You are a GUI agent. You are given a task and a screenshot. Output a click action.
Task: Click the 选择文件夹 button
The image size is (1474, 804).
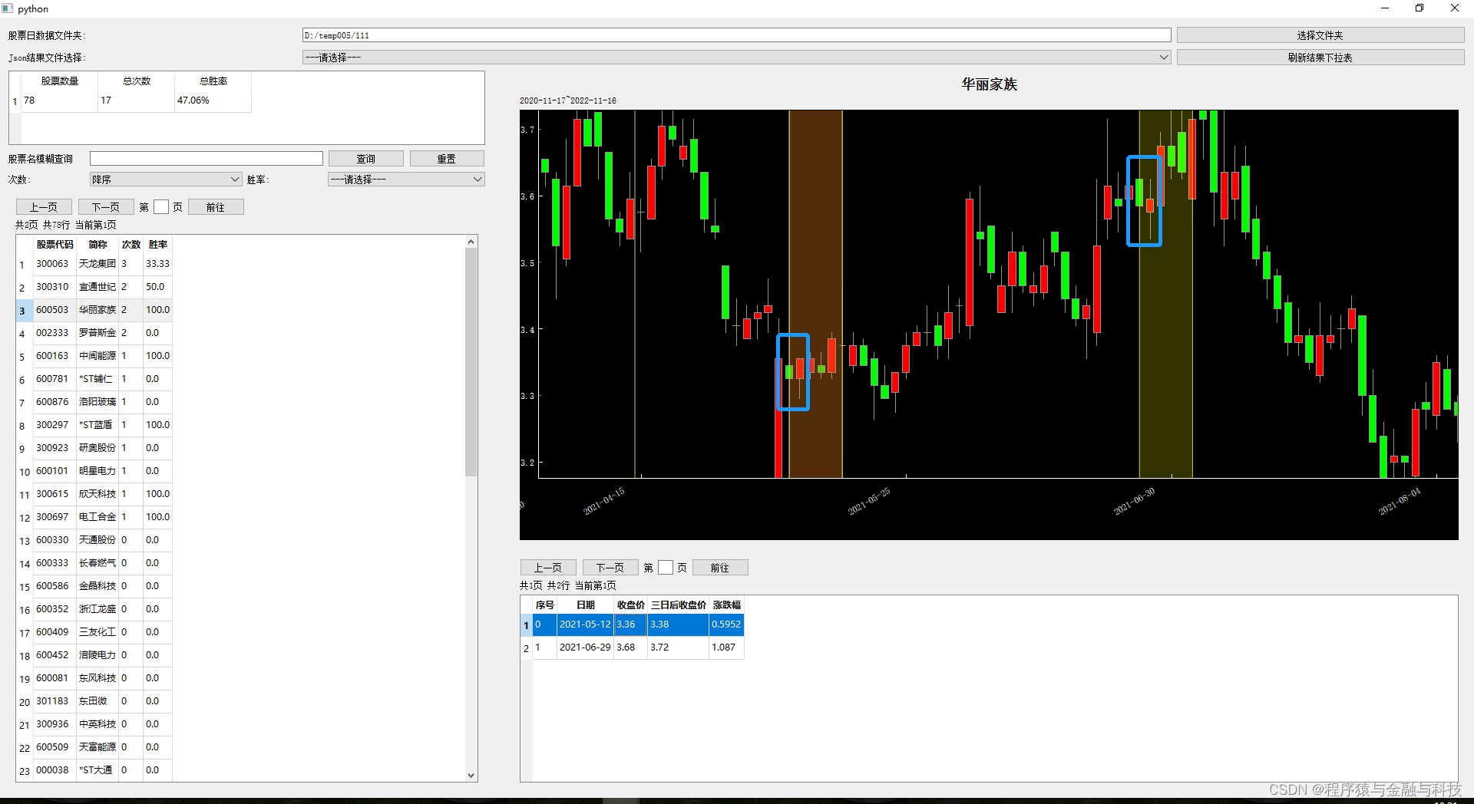tap(1320, 35)
